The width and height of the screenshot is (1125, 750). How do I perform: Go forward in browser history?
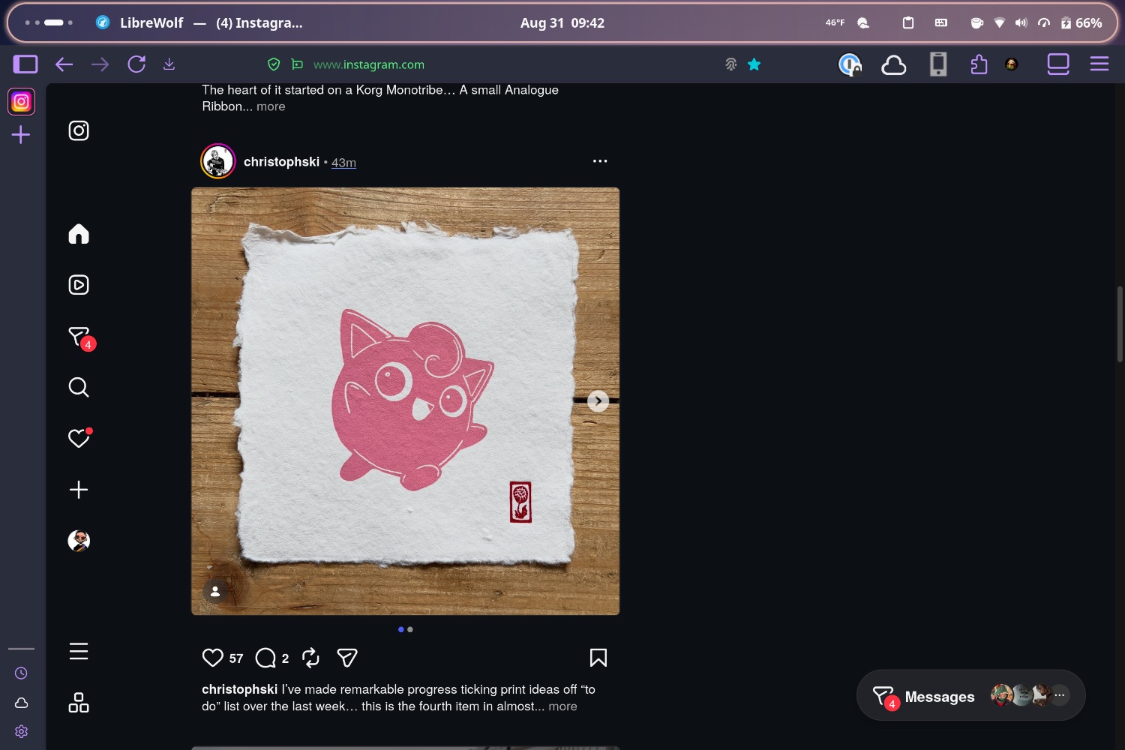click(x=100, y=64)
